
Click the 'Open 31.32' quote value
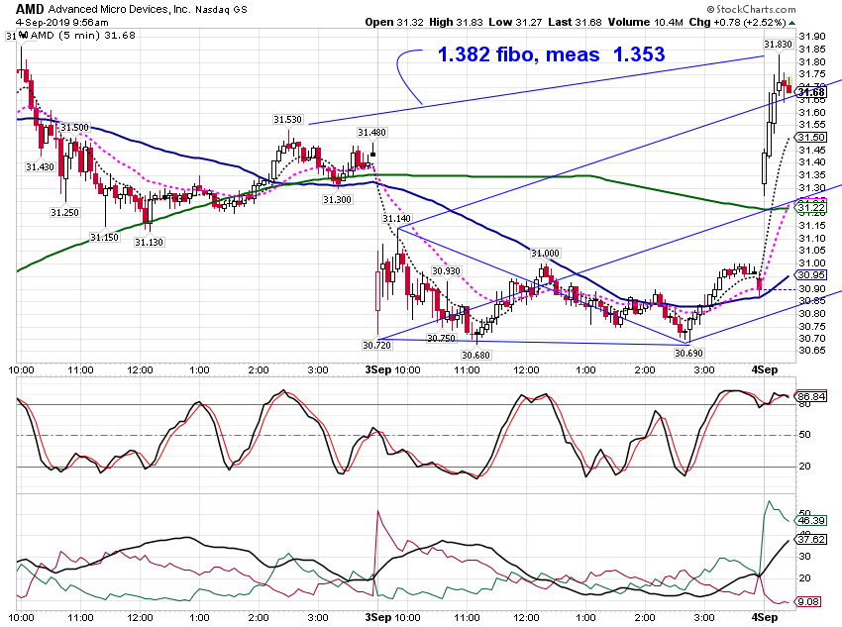(394, 23)
